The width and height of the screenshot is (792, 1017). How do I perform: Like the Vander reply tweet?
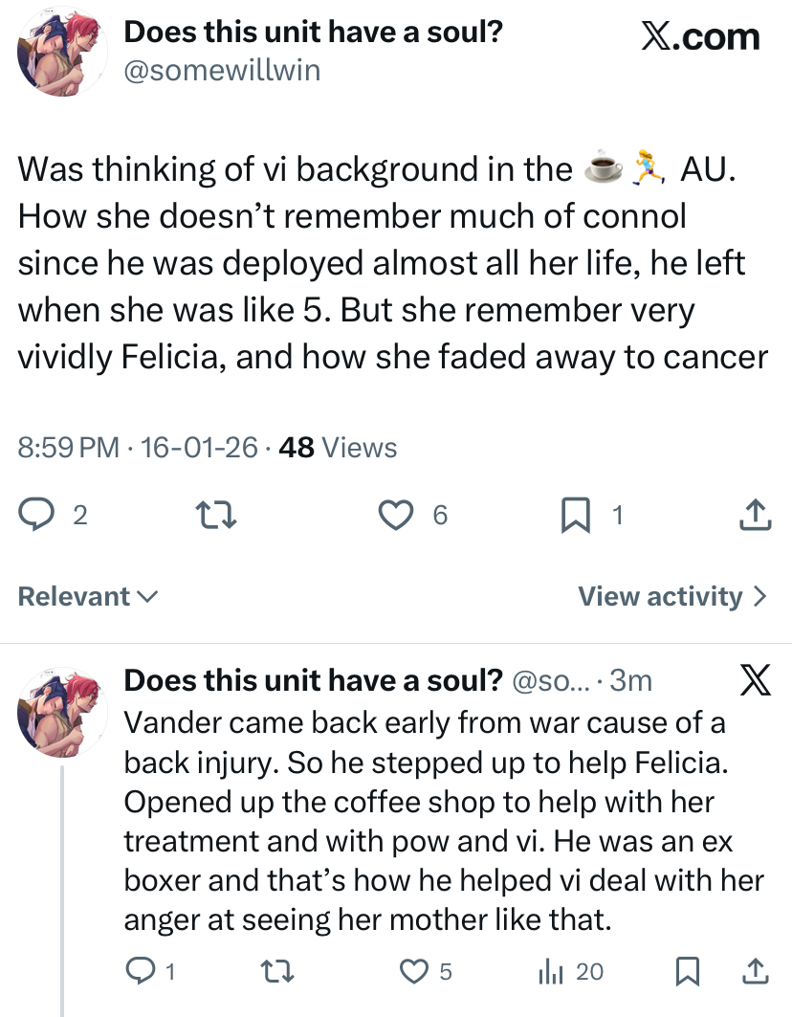[413, 972]
